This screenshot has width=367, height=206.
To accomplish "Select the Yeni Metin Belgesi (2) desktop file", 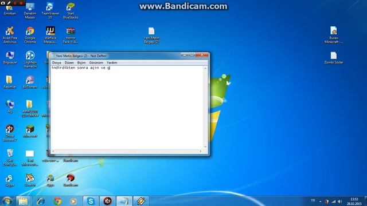I will pyautogui.click(x=151, y=35).
